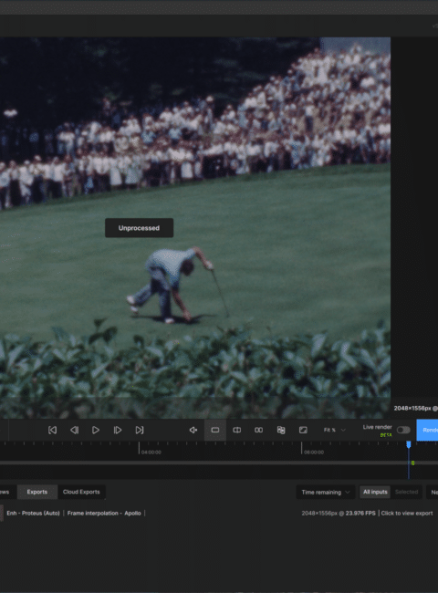Select the Selected inputs filter
438x593 pixels.
[406, 492]
